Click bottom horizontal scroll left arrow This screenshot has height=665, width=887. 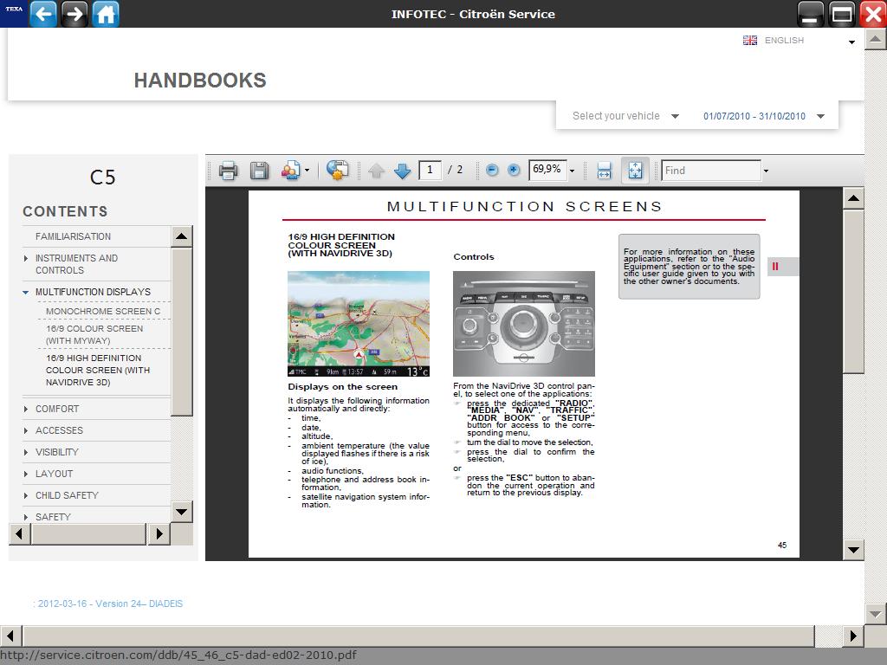click(10, 636)
